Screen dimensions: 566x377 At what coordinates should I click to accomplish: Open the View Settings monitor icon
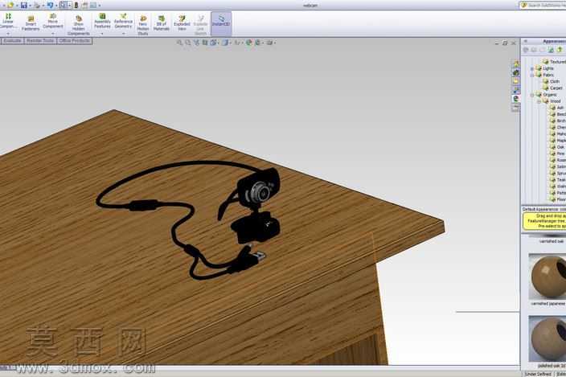pos(269,43)
